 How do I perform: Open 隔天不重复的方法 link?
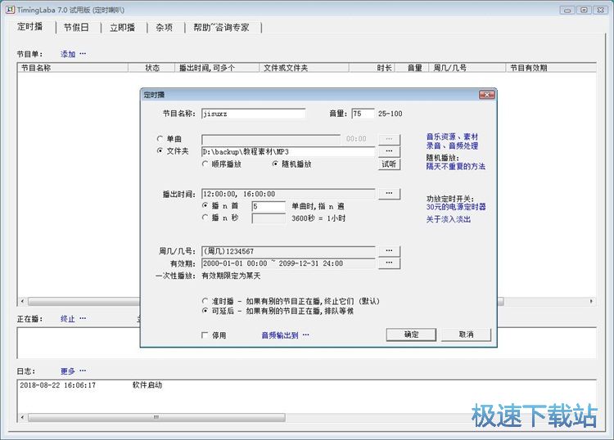(456, 166)
